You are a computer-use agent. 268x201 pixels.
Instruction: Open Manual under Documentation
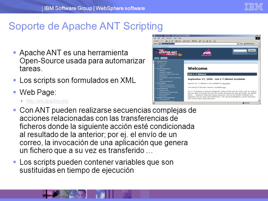pos(162,70)
